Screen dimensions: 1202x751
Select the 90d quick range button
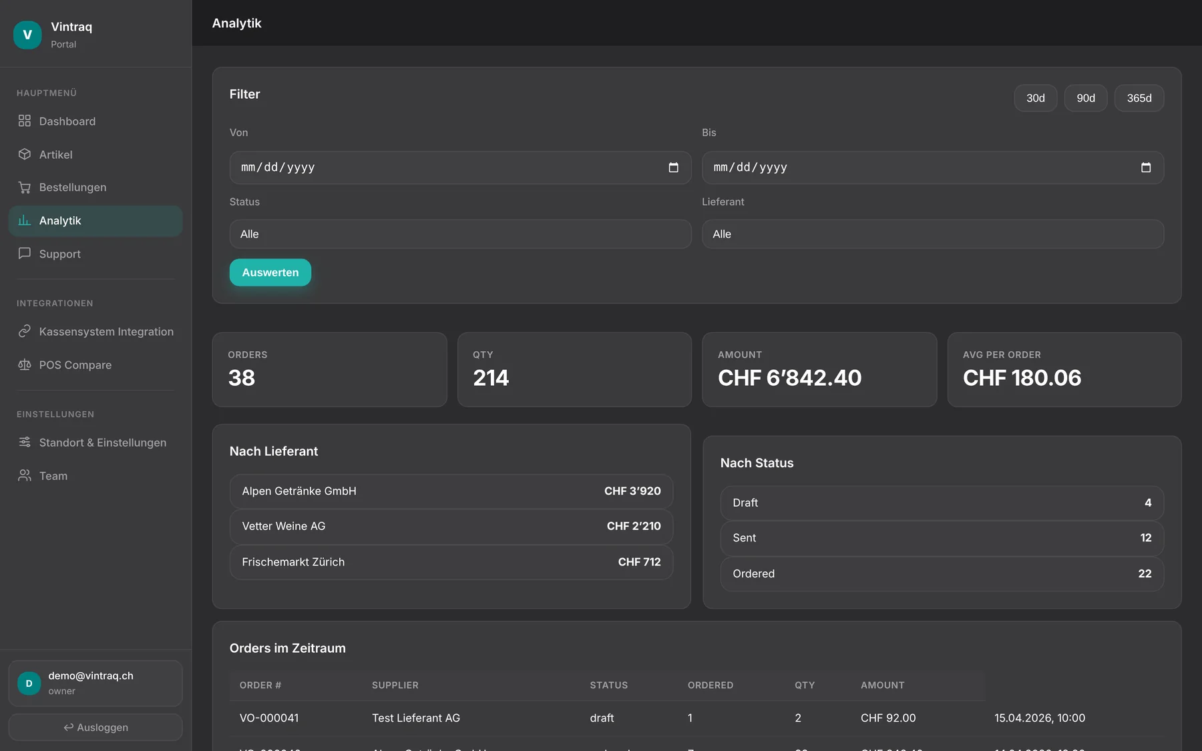pos(1086,98)
